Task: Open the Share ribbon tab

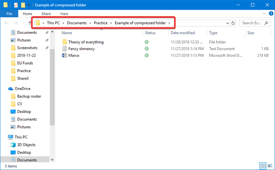Action: pos(46,14)
